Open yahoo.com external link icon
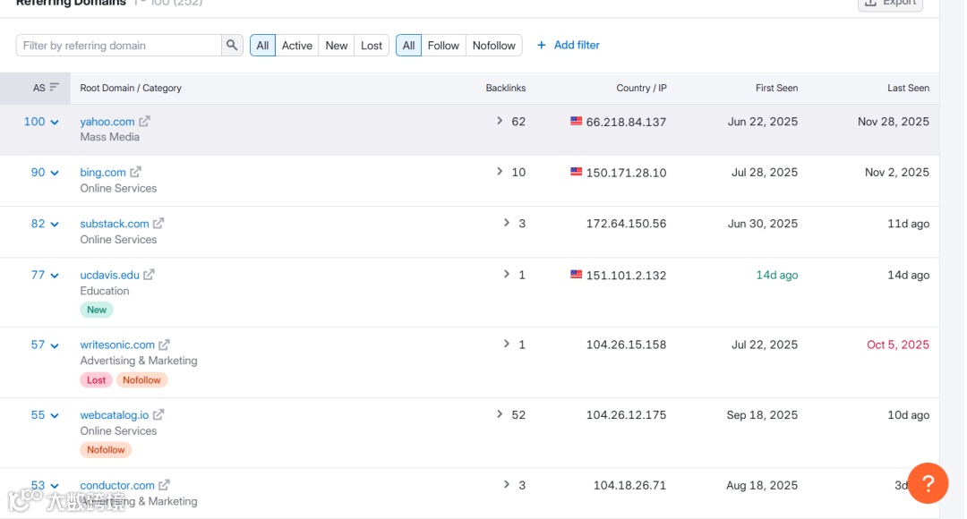The width and height of the screenshot is (967, 519). coord(145,122)
